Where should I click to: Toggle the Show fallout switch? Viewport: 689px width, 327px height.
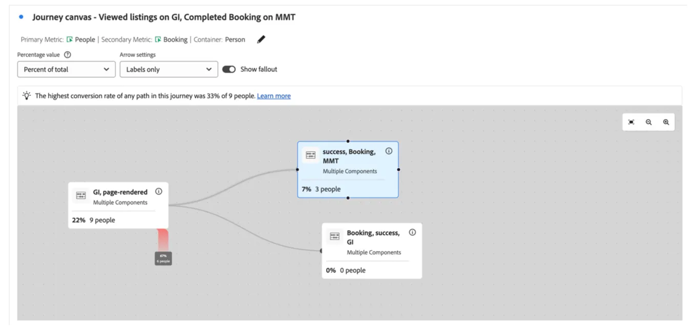click(x=229, y=69)
